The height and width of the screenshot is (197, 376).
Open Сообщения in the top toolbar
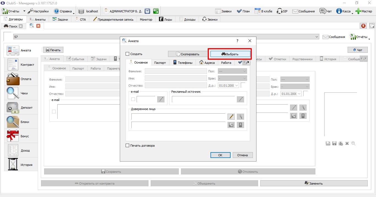(303, 11)
